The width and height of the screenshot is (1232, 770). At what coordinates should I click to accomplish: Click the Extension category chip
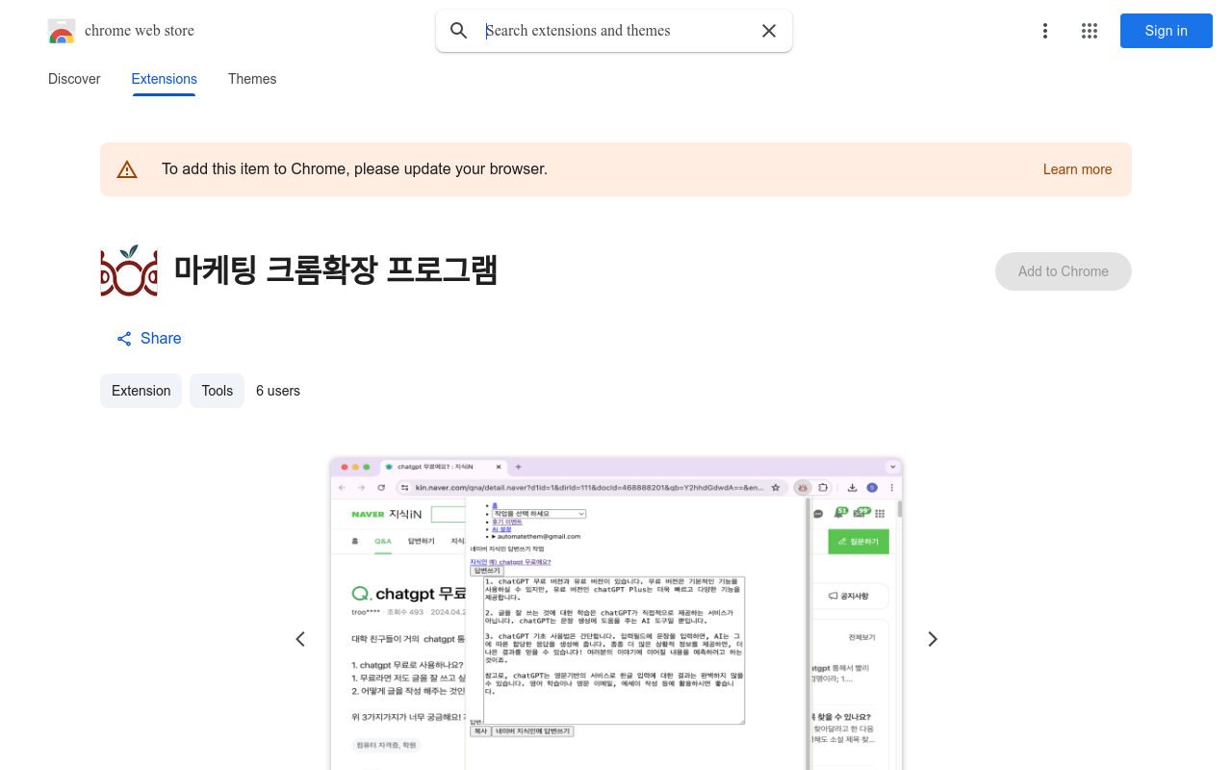[141, 391]
